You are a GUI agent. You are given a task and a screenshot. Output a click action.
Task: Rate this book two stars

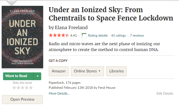click(x=18, y=88)
